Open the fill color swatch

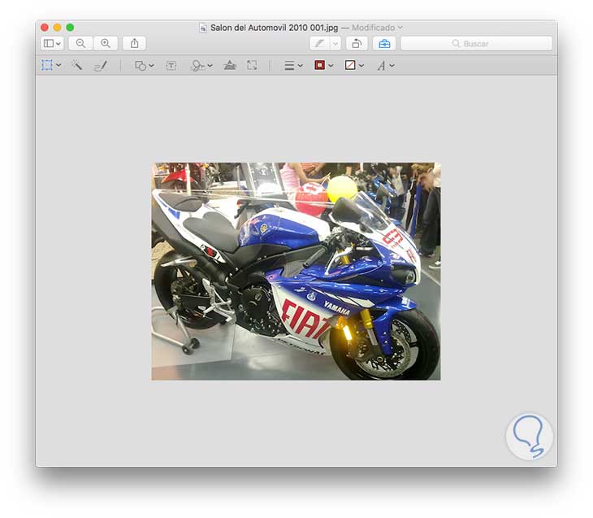(350, 66)
